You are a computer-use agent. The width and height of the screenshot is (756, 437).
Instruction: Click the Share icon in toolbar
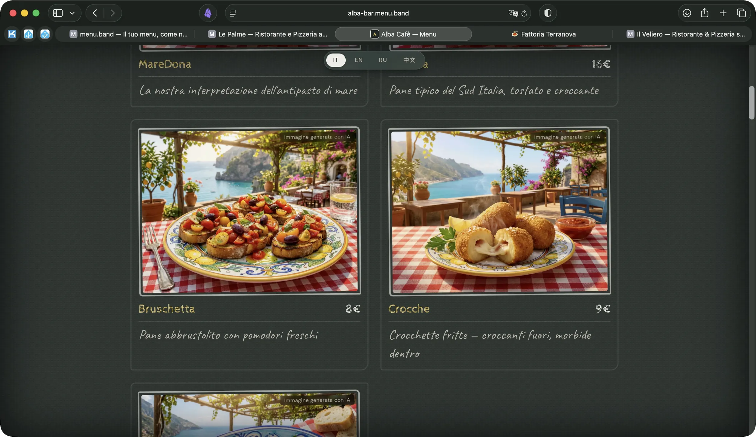(705, 13)
